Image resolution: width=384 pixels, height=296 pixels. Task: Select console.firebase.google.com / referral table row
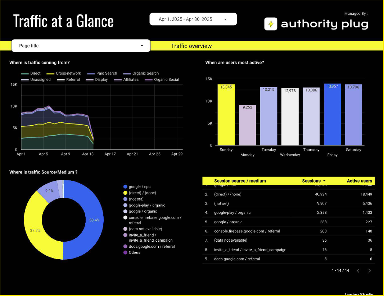point(288,231)
